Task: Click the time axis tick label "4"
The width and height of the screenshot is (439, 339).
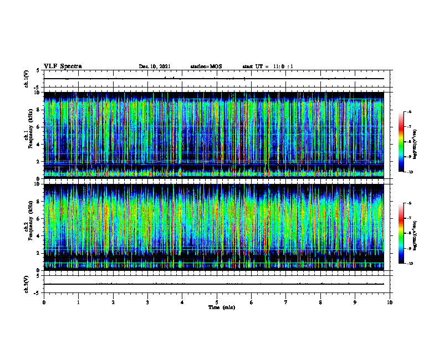Action: pyautogui.click(x=182, y=302)
